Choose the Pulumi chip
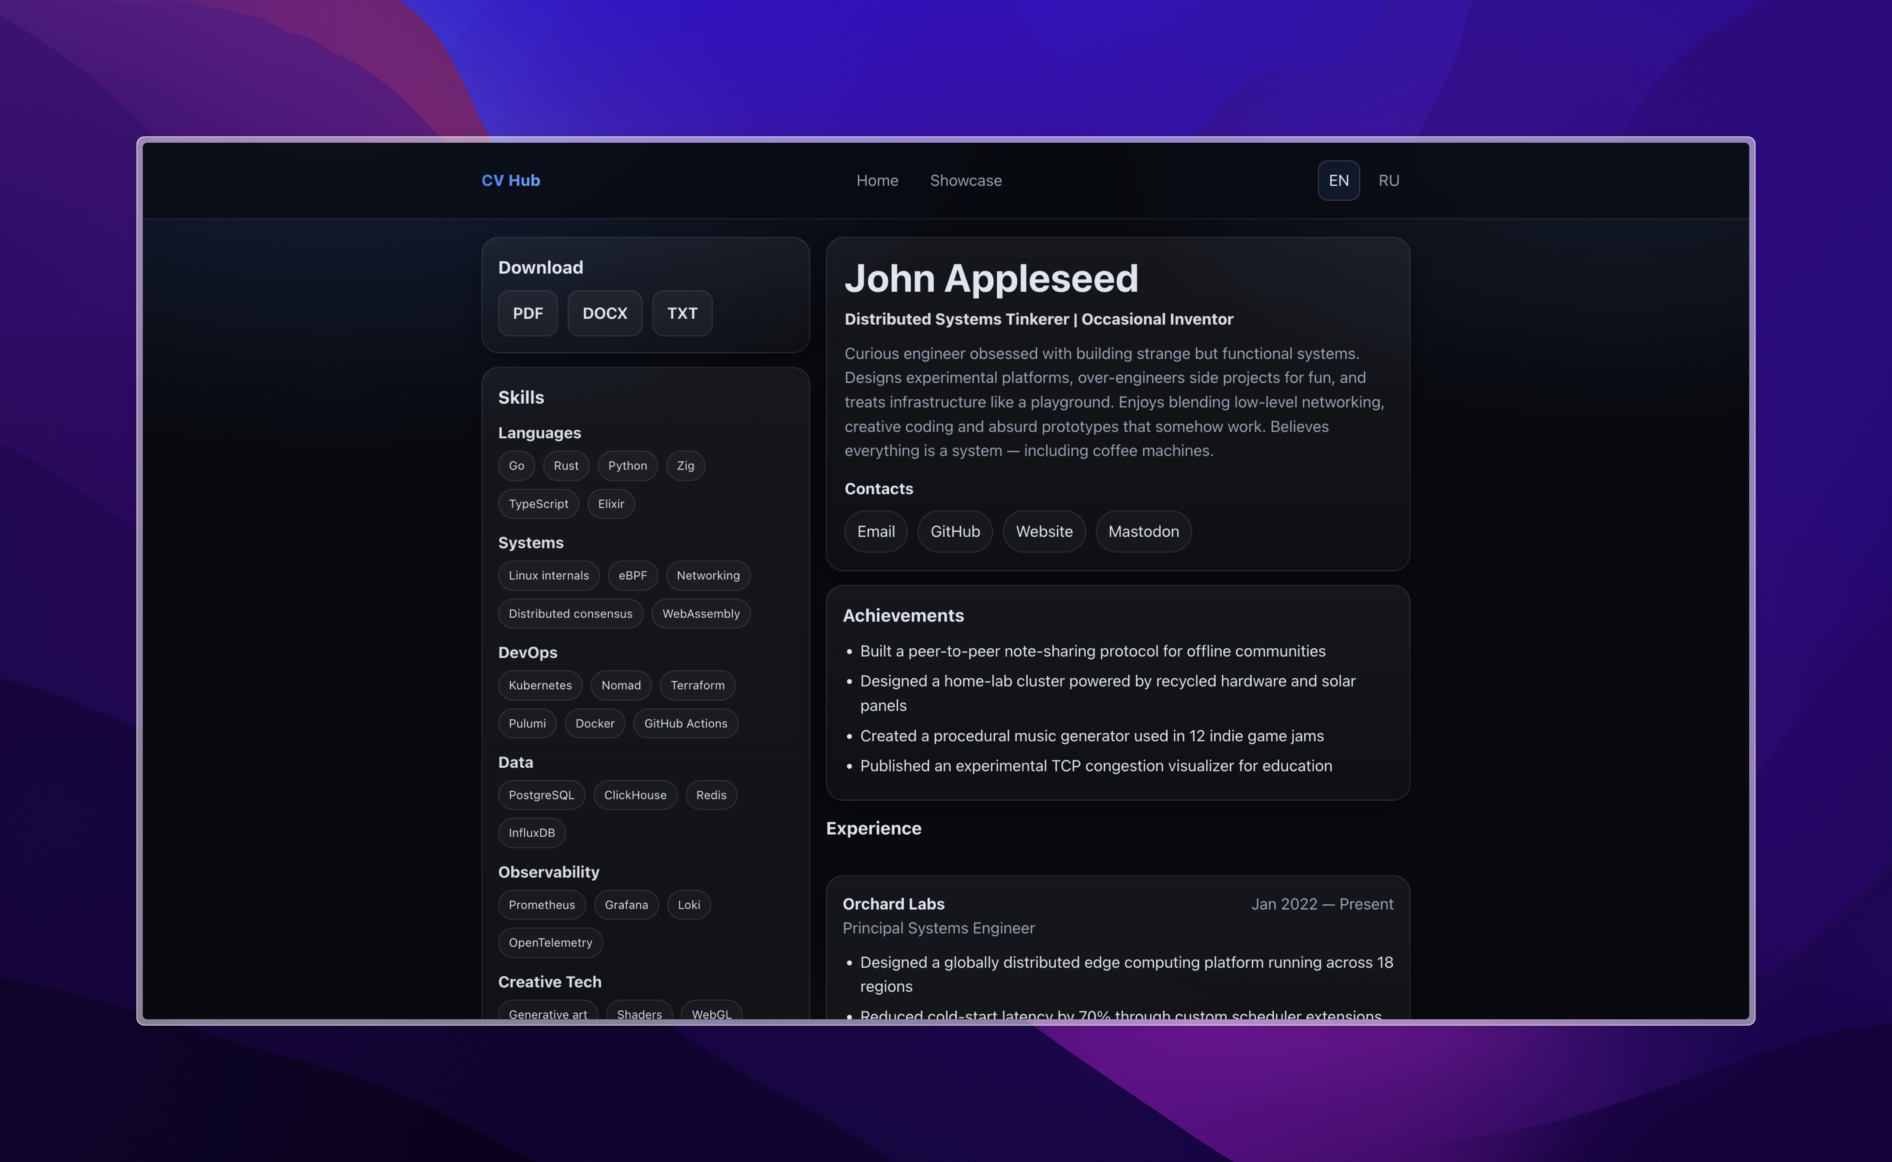The width and height of the screenshot is (1892, 1162). click(x=527, y=724)
